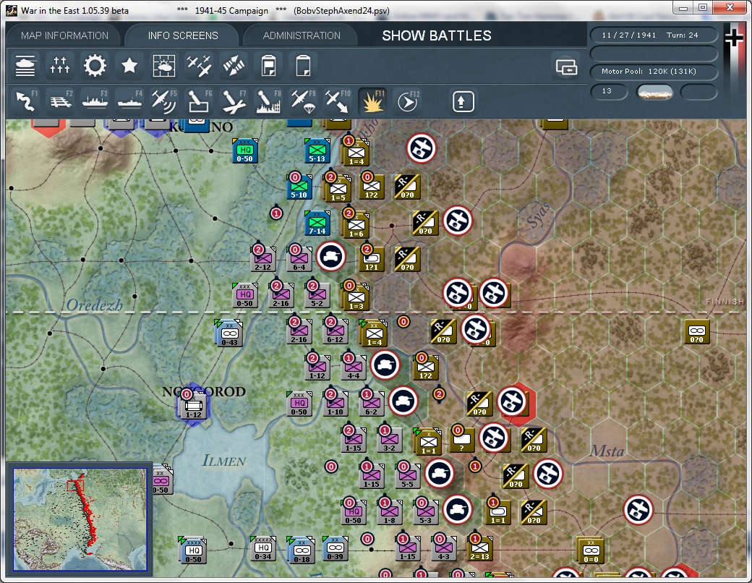752x583 pixels.
Task: Switch to the INFO SCREENS tab
Action: click(183, 35)
